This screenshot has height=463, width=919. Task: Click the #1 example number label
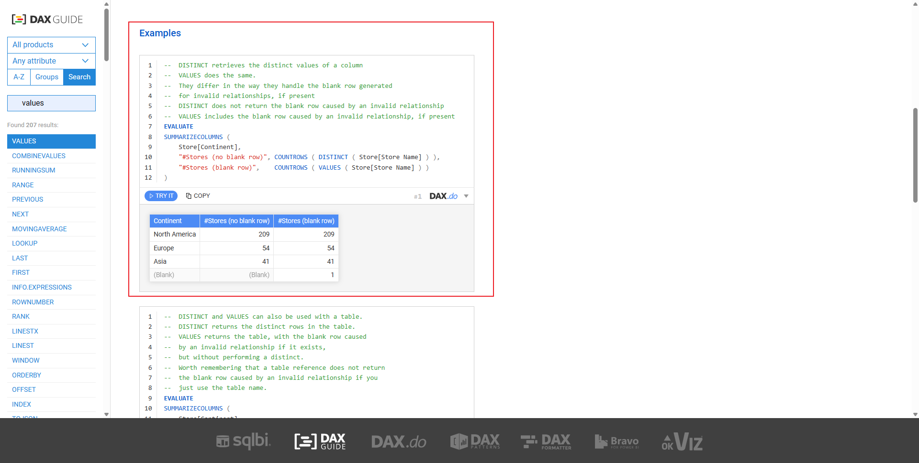pyautogui.click(x=418, y=196)
